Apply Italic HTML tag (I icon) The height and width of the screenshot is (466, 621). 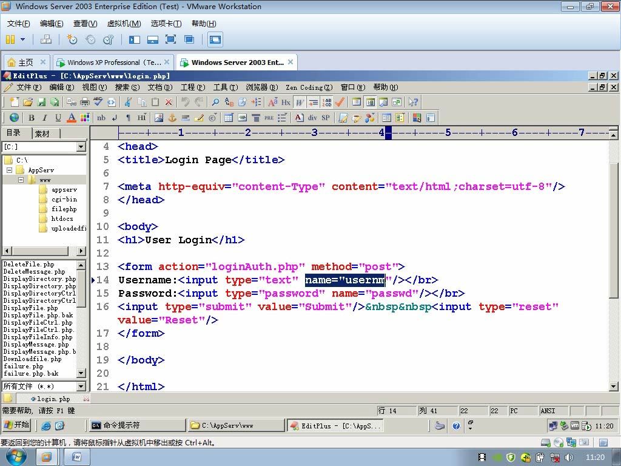45,118
